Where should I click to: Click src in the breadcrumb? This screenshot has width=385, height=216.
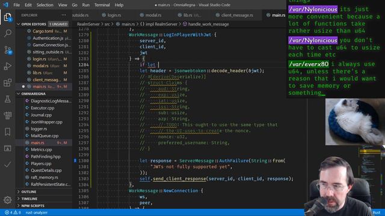click(107, 24)
